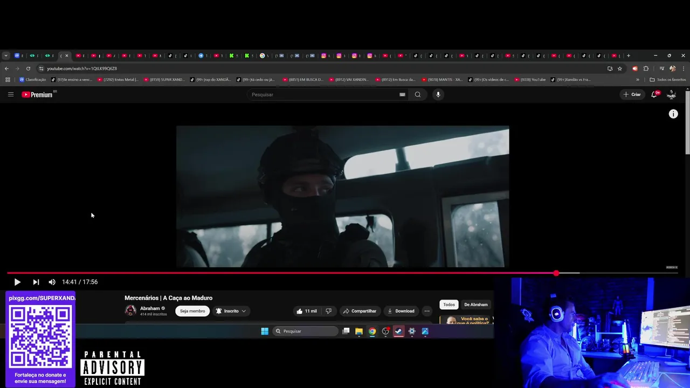Click the Seja membro button
The width and height of the screenshot is (690, 388).
tap(192, 311)
